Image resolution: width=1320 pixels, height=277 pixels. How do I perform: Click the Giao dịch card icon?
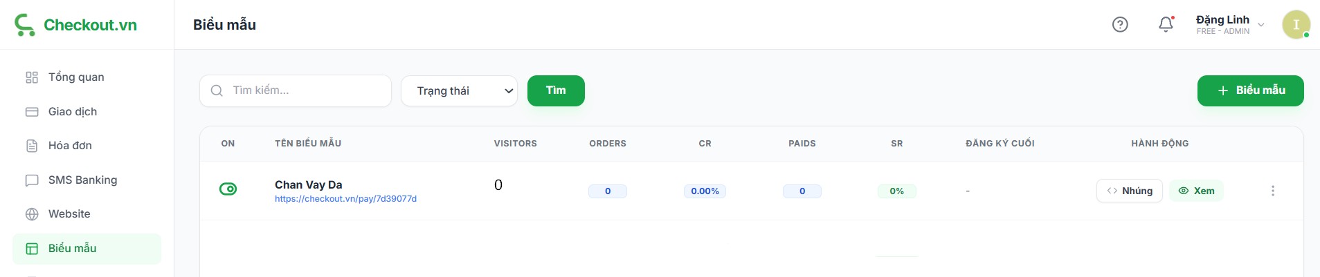(32, 112)
